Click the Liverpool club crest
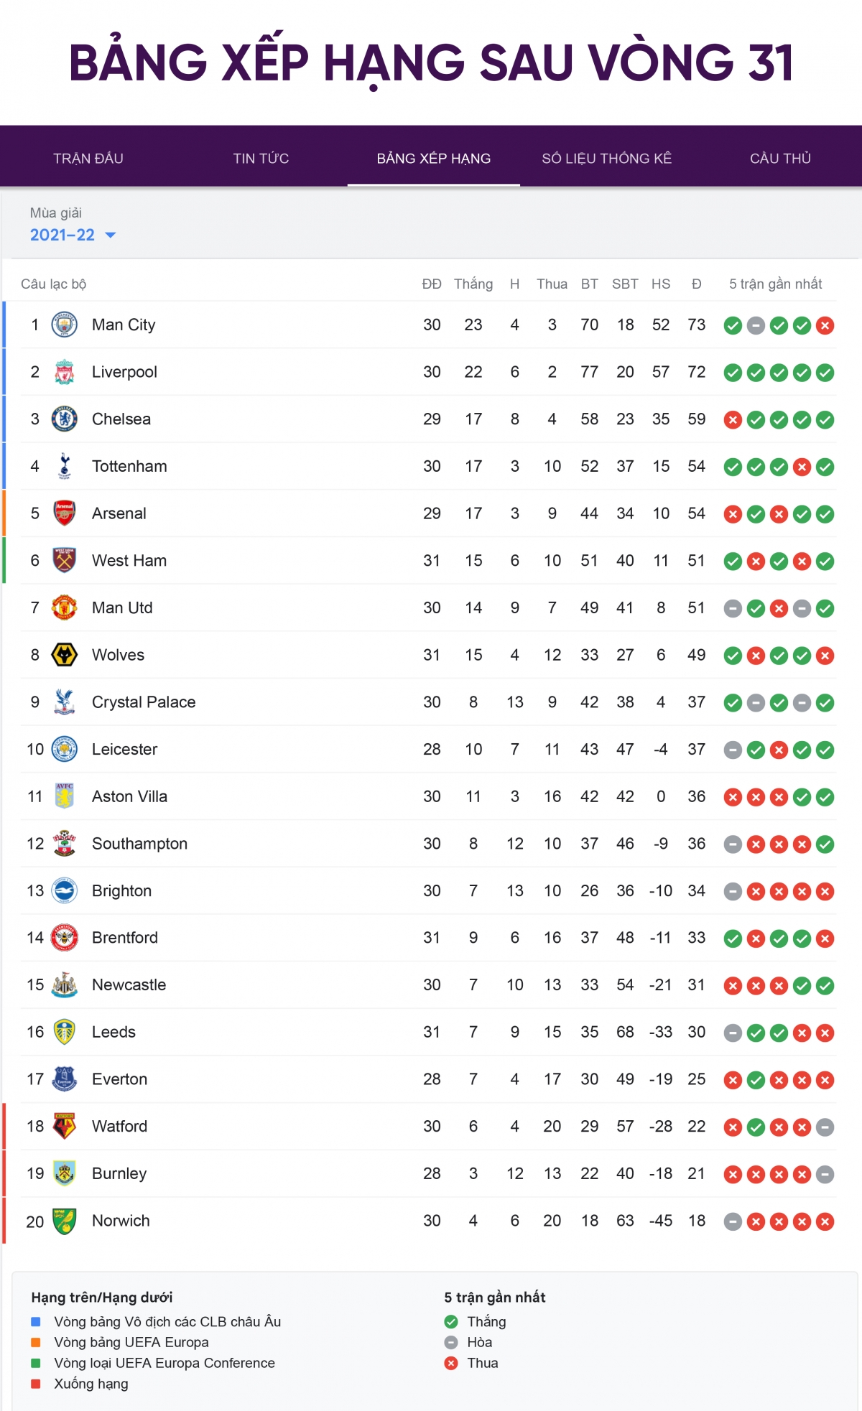Screen dimensions: 862x1411 tap(65, 372)
